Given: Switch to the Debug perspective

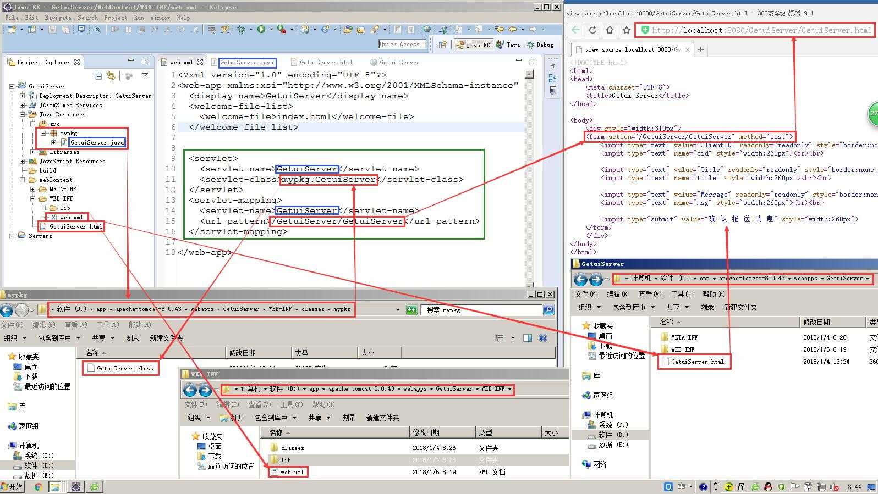Looking at the screenshot, I should tap(540, 45).
